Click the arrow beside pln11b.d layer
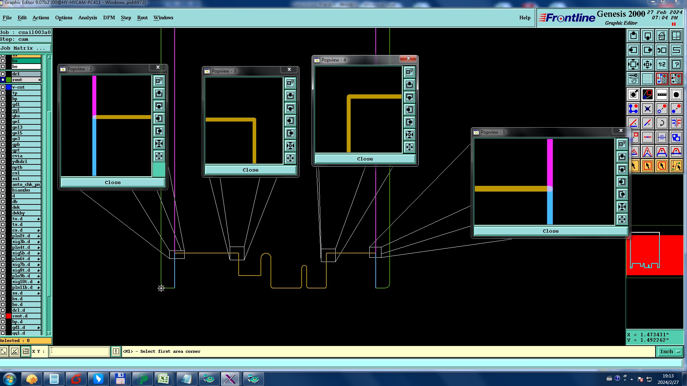The image size is (687, 386). point(39,287)
